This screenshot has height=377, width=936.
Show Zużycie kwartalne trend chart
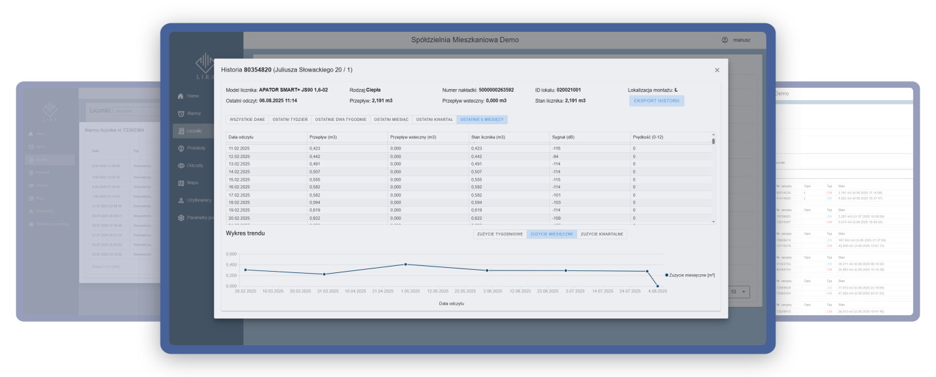click(602, 234)
